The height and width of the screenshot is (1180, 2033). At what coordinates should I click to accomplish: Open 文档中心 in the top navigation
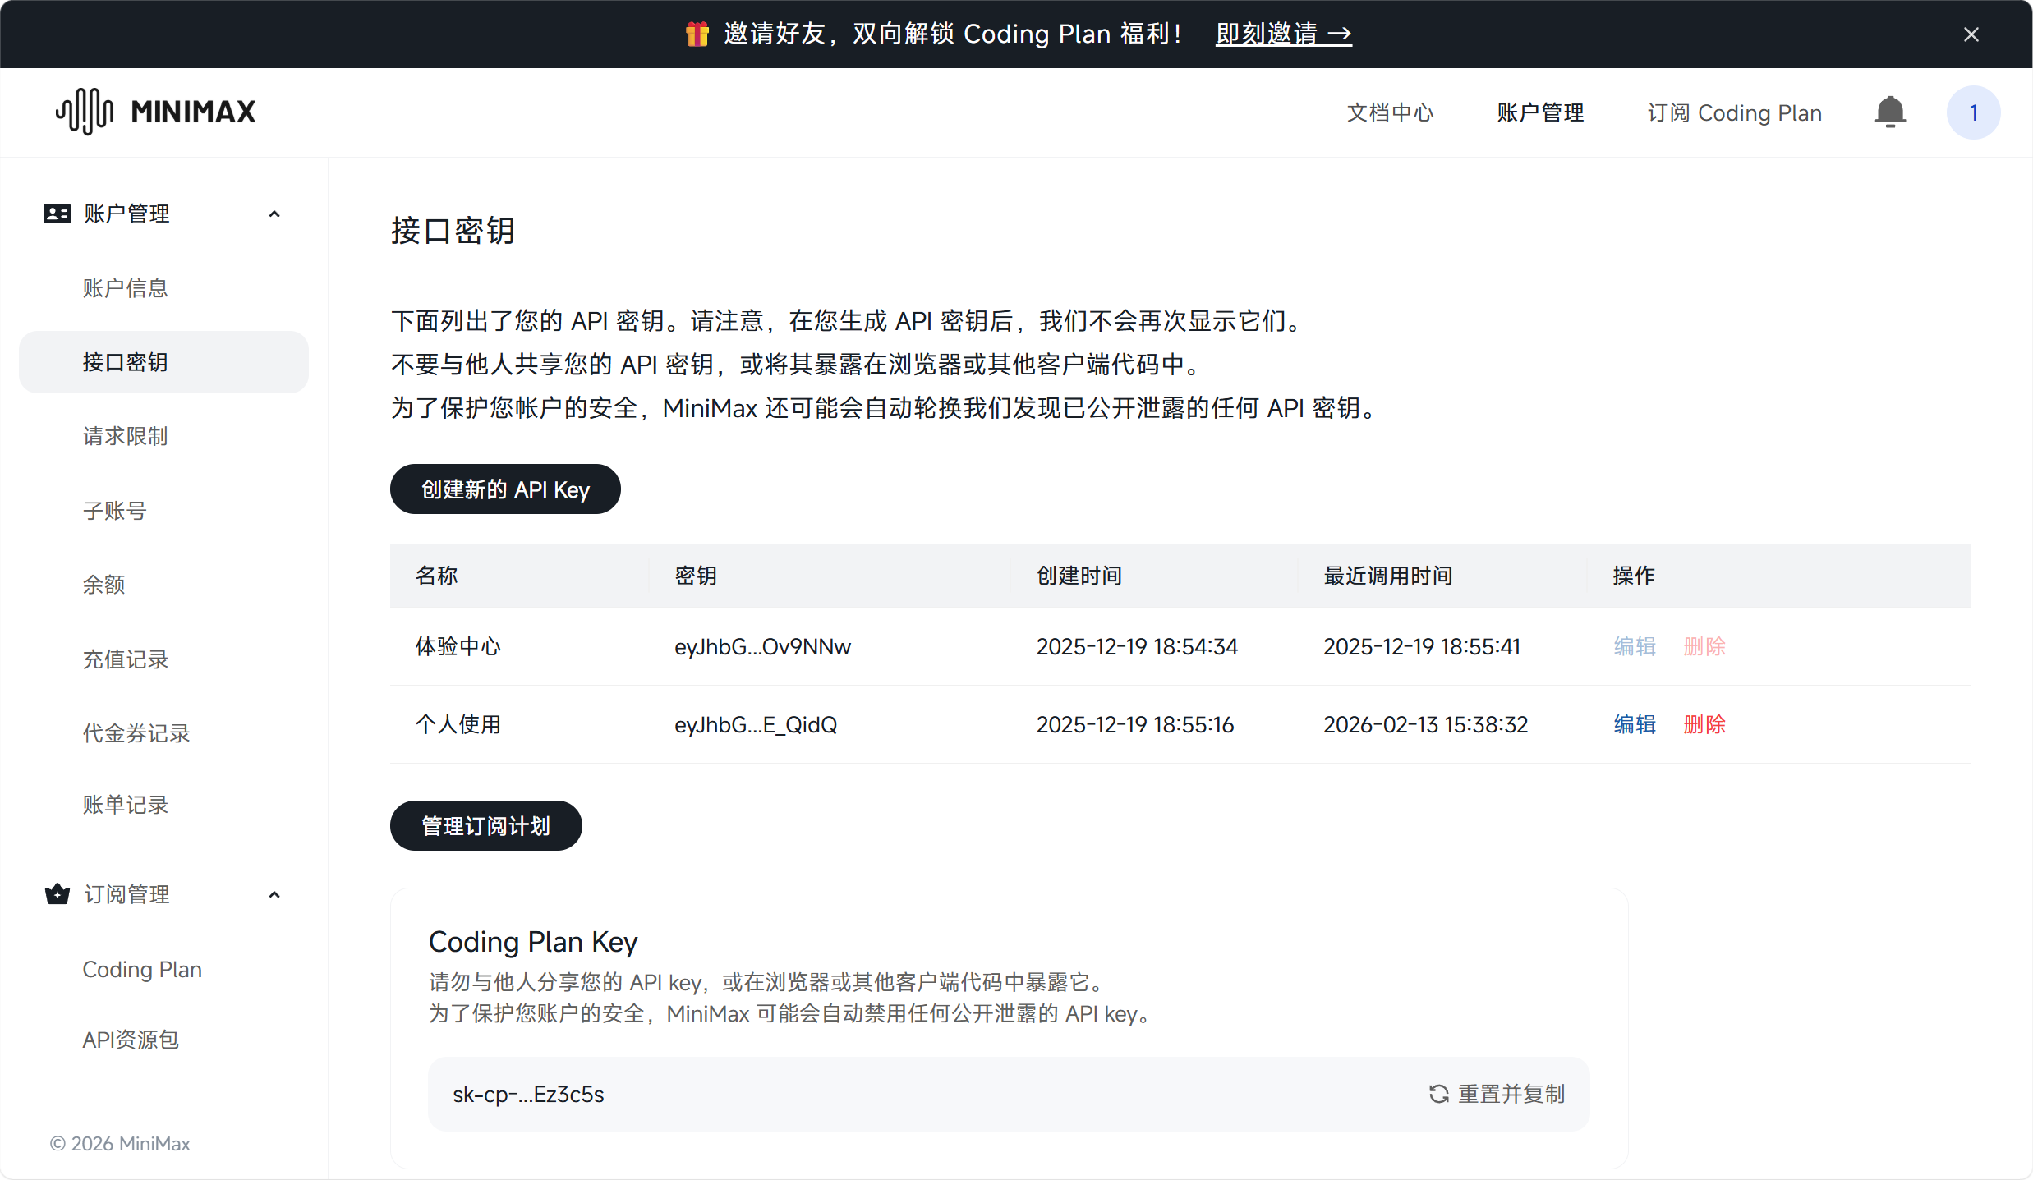click(1390, 112)
